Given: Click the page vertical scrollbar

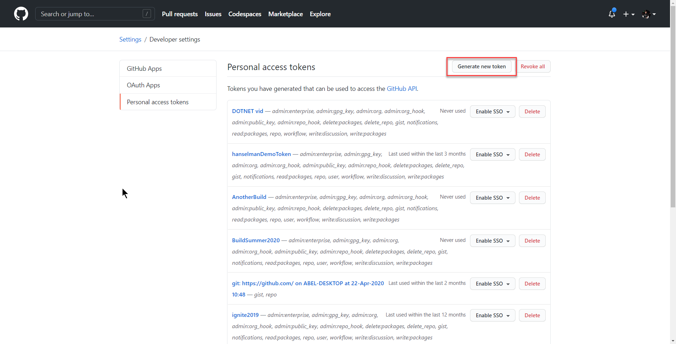Looking at the screenshot, I should [x=673, y=106].
